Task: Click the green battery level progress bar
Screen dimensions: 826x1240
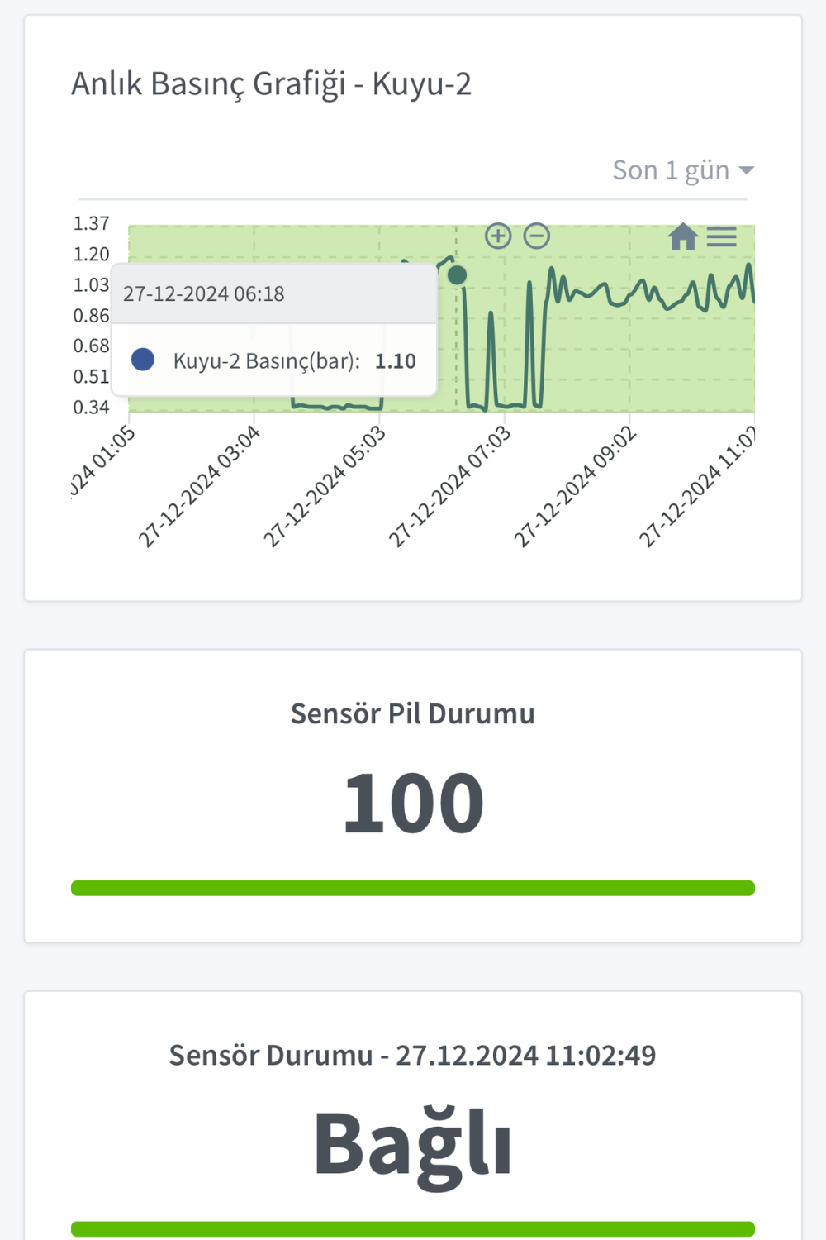Action: [412, 886]
